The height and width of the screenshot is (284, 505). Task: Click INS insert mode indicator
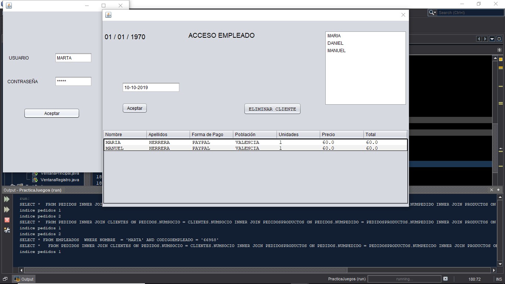point(499,279)
